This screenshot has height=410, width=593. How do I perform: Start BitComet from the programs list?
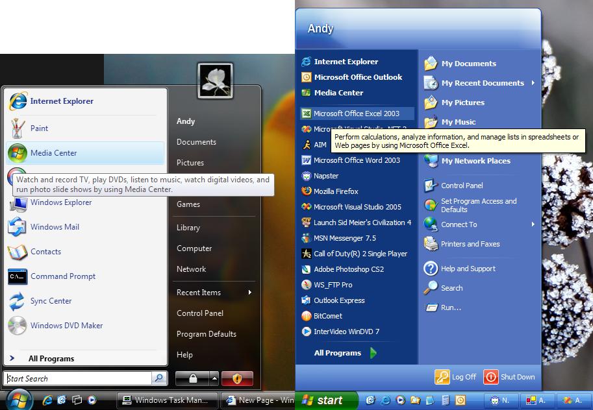(x=327, y=316)
